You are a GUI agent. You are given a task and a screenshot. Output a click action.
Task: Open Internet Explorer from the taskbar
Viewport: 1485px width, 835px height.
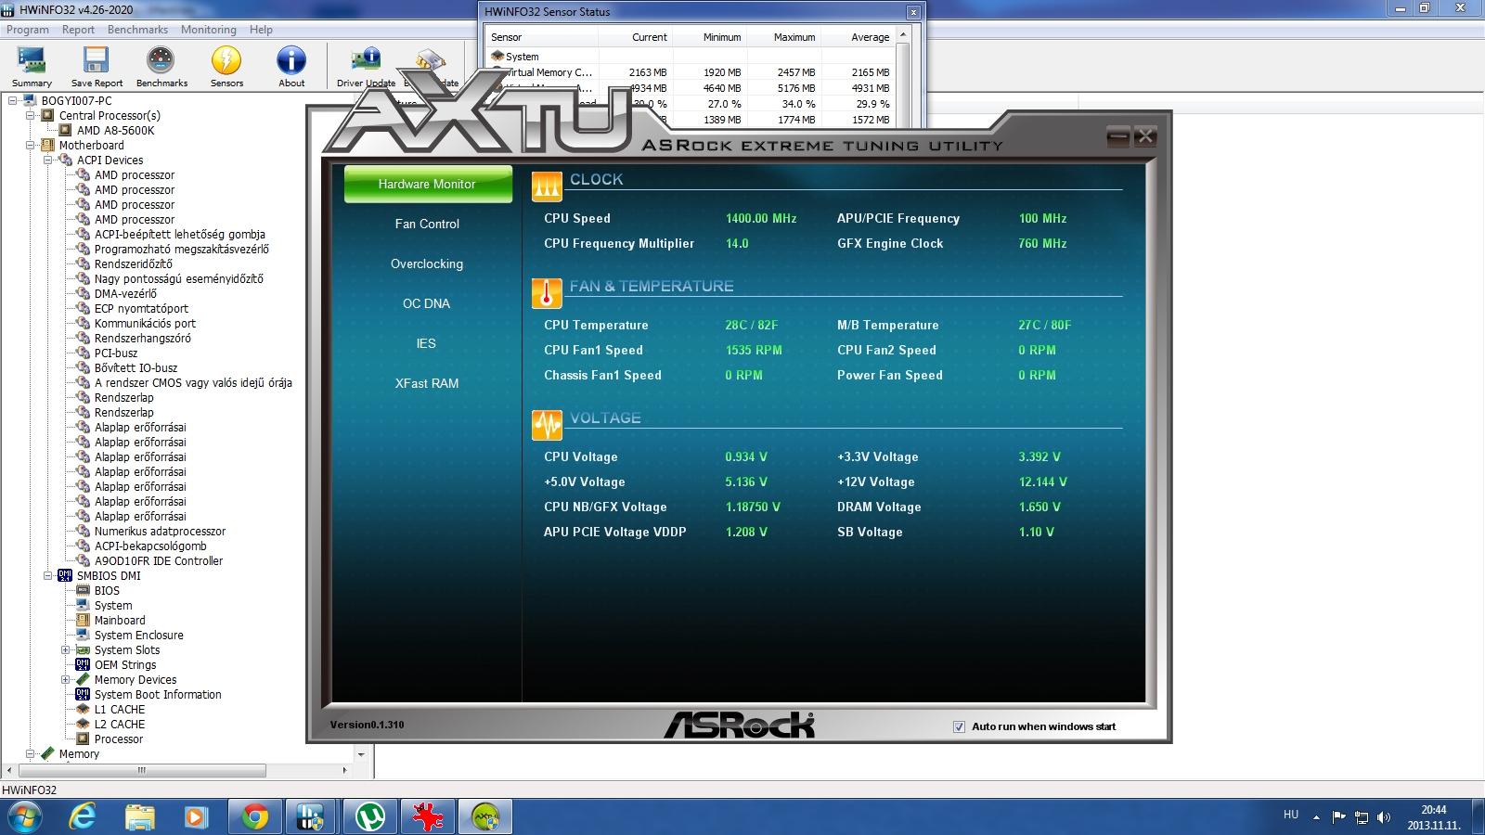click(83, 817)
